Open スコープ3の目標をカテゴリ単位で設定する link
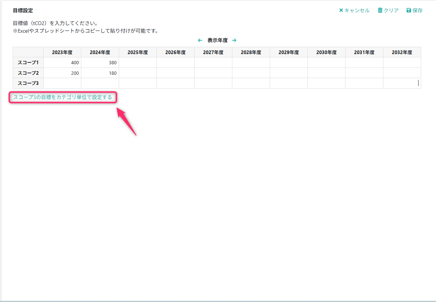Viewport: 436px width, 302px height. coord(62,97)
